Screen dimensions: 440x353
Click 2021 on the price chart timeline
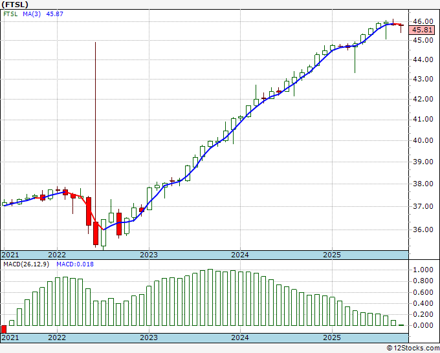point(10,255)
